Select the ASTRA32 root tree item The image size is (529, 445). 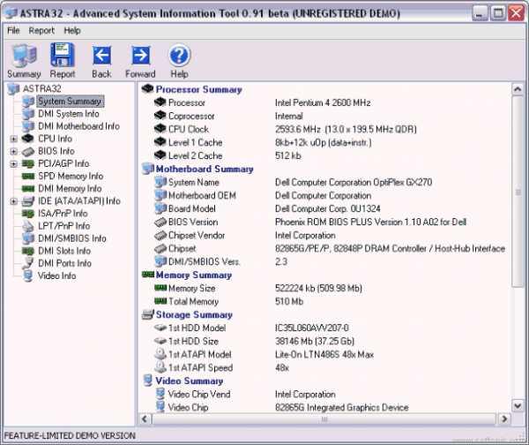tap(41, 88)
